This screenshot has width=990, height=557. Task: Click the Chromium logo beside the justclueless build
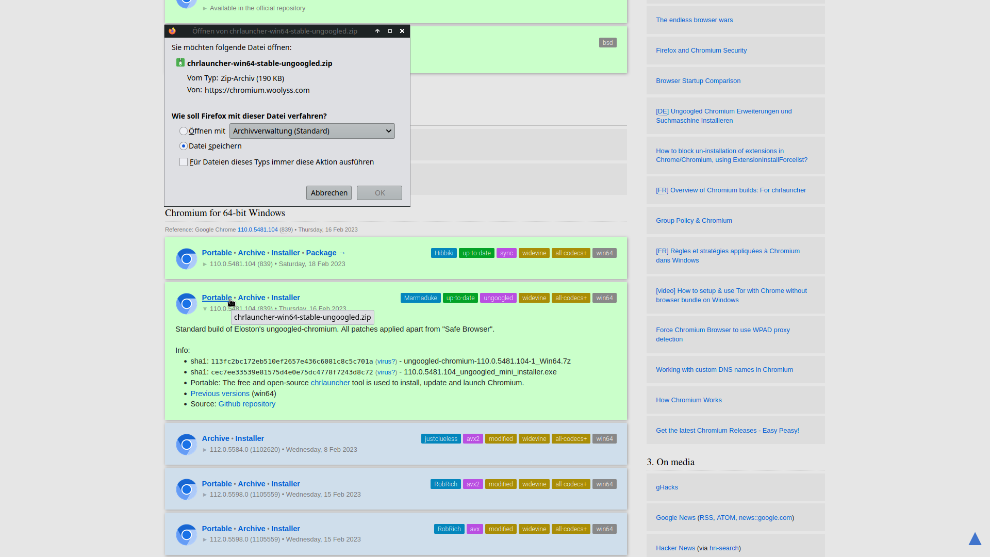coord(186,444)
